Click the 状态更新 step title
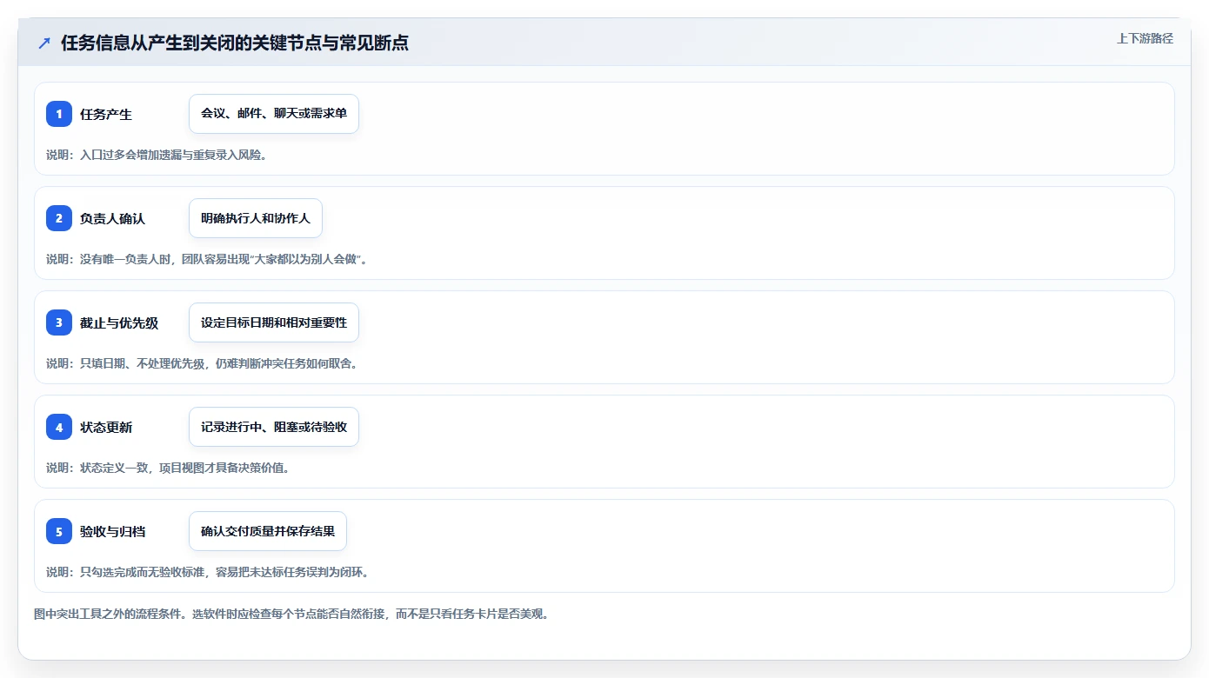The width and height of the screenshot is (1209, 678). pyautogui.click(x=106, y=427)
